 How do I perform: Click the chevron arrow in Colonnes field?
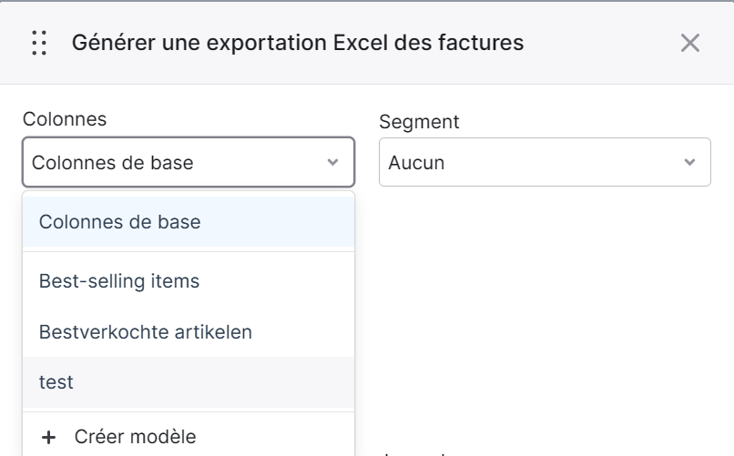[332, 162]
